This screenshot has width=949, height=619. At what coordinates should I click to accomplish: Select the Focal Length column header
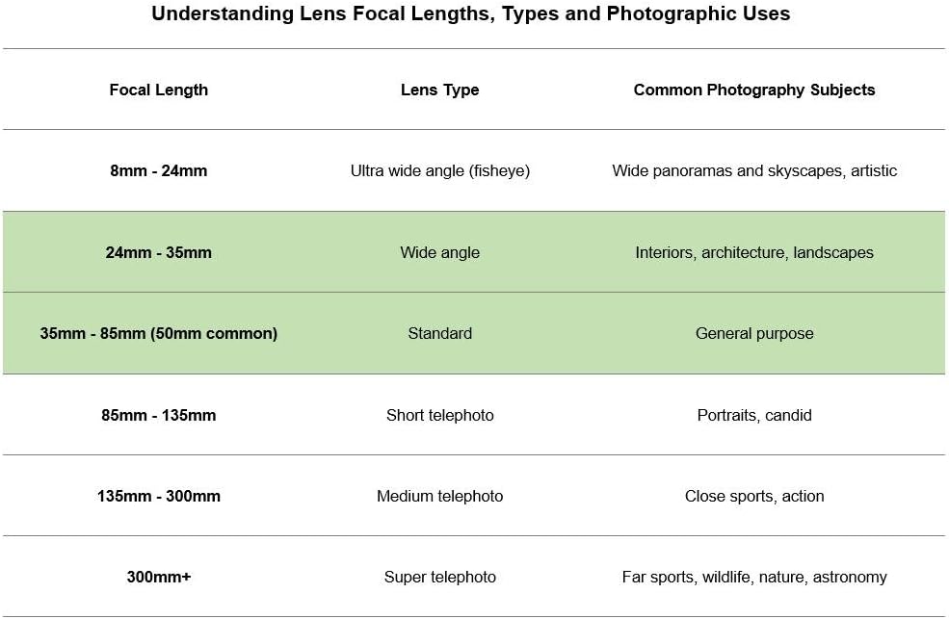coord(159,90)
